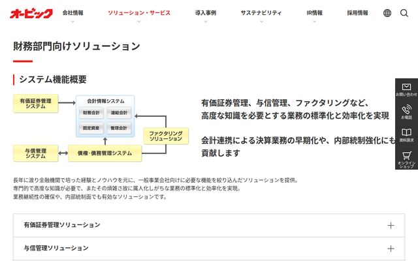Image resolution: width=418 pixels, height=261 pixels.
Task: Open the 導入事例 menu
Action: 206,13
